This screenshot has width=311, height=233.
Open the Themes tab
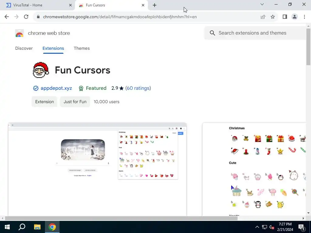(x=82, y=48)
